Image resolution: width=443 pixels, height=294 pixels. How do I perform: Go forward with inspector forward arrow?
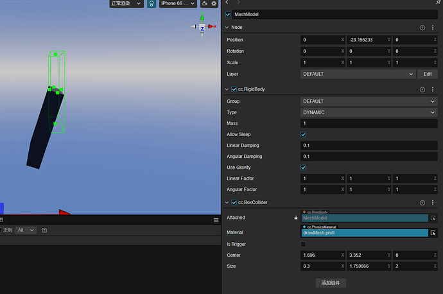click(x=238, y=3)
